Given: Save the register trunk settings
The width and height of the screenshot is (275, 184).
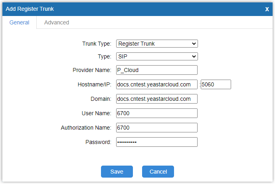Looking at the screenshot, I should (x=117, y=172).
